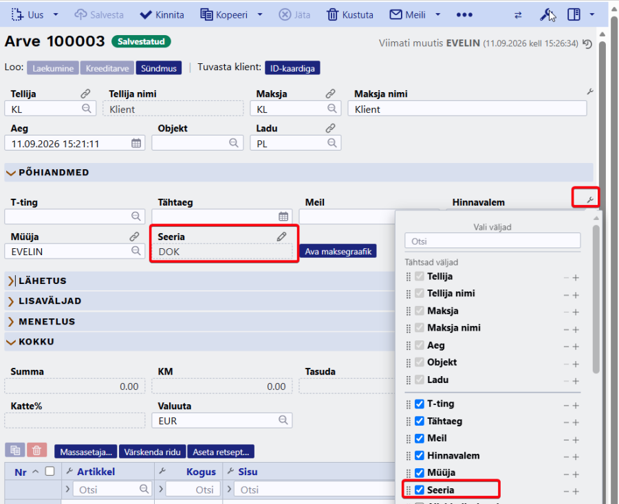Click the magnifier in the Objekt field
The width and height of the screenshot is (619, 504).
(x=234, y=143)
